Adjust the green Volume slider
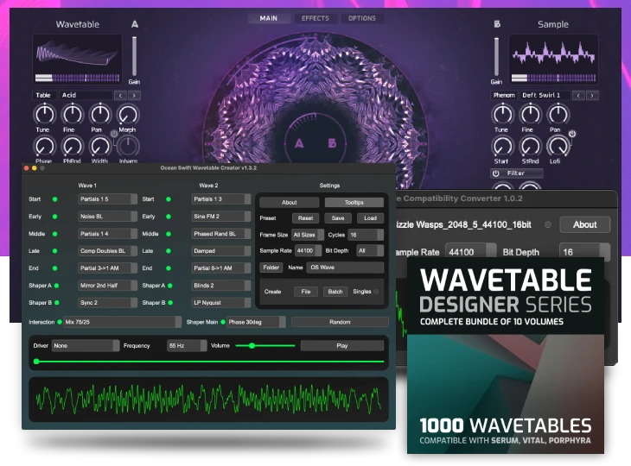The image size is (631, 466). [265, 345]
